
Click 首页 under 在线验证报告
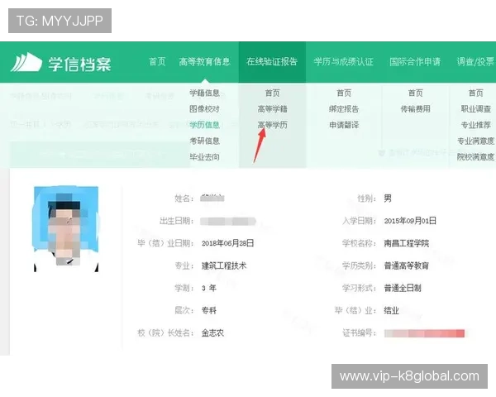tap(272, 93)
